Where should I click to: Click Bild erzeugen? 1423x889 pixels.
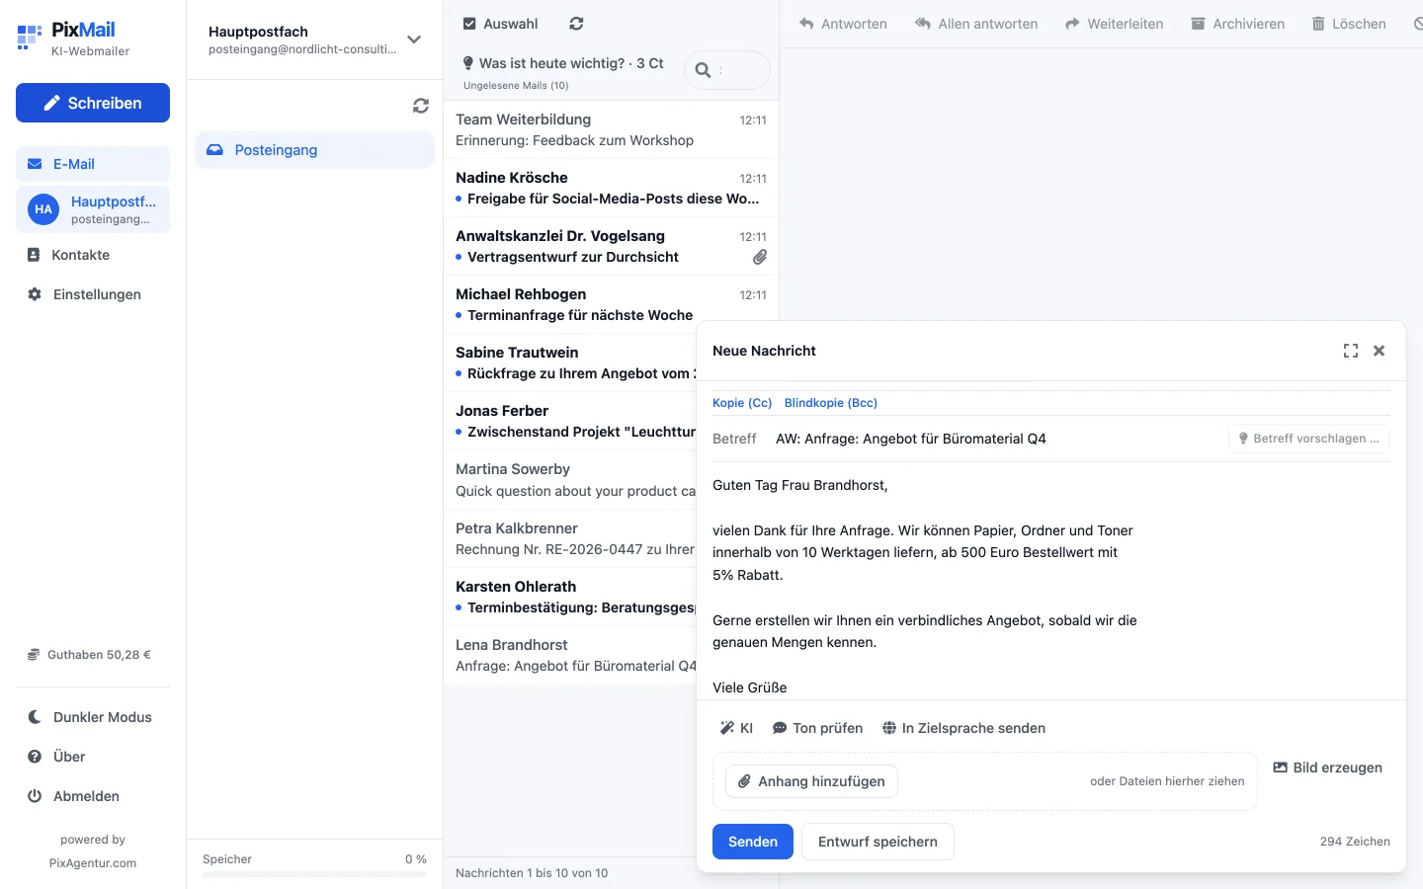(x=1327, y=768)
